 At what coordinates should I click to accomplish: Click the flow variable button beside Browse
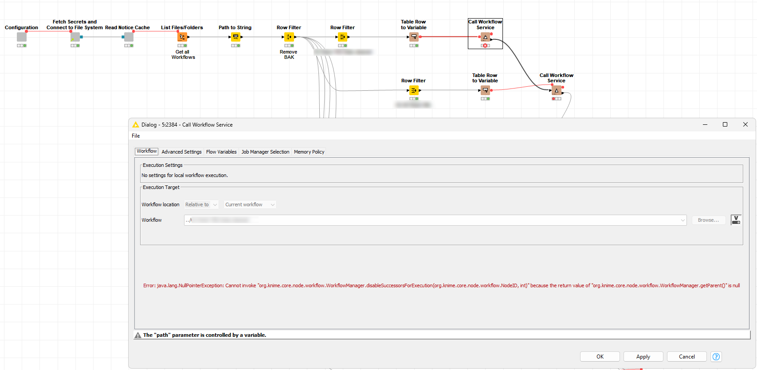(x=736, y=220)
